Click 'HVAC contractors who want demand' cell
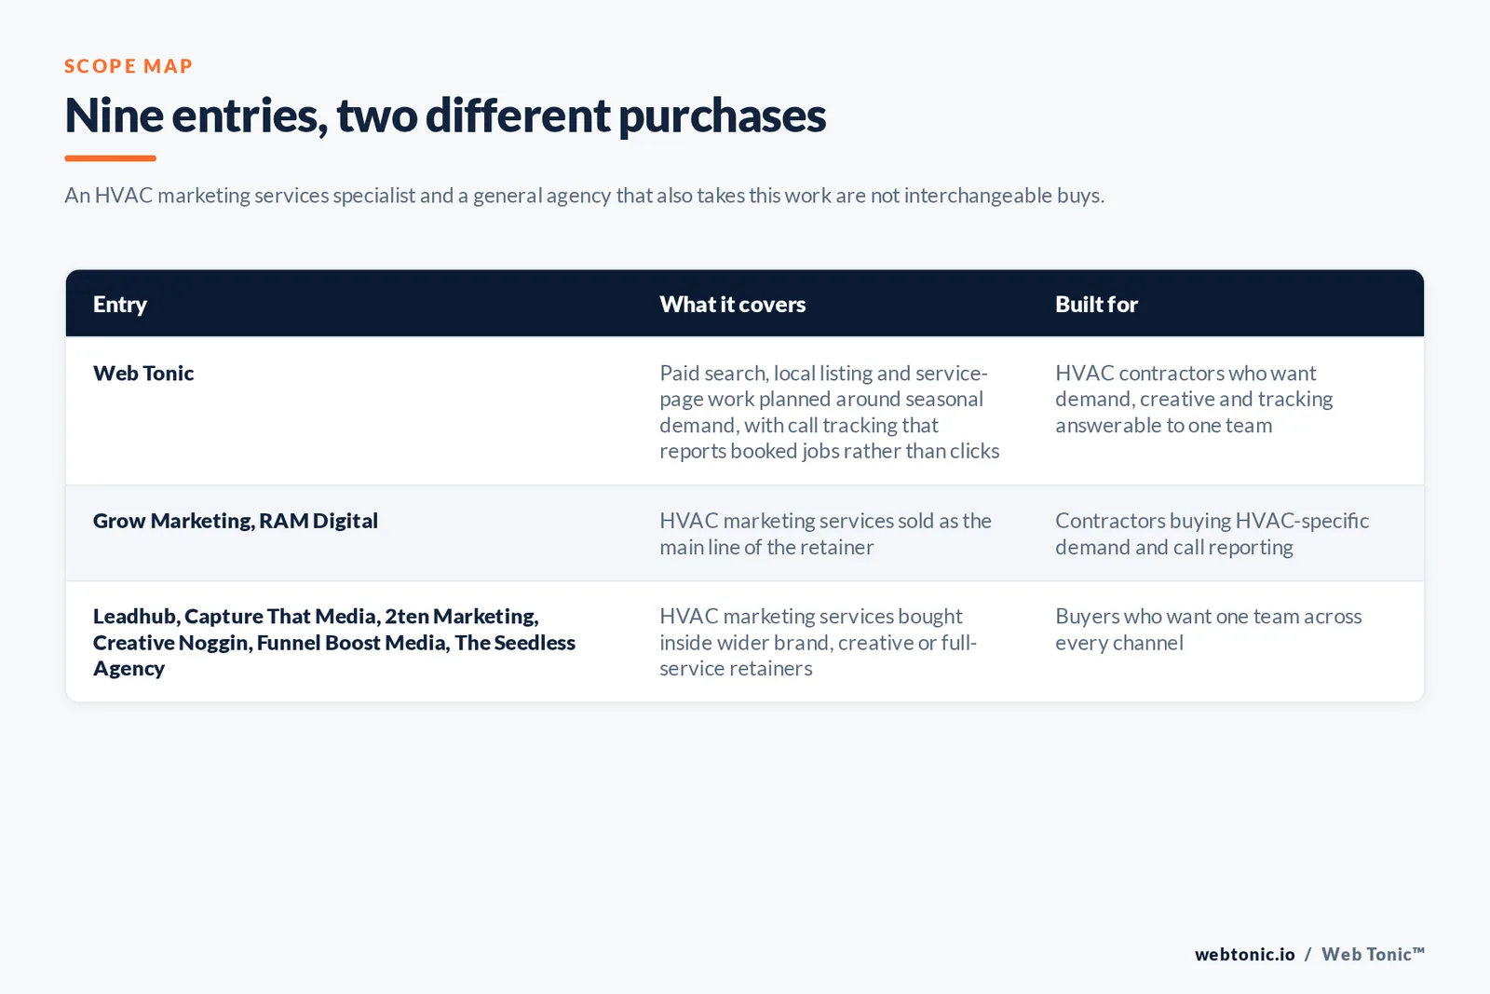Screen dimensions: 1490x994 pos(1194,399)
